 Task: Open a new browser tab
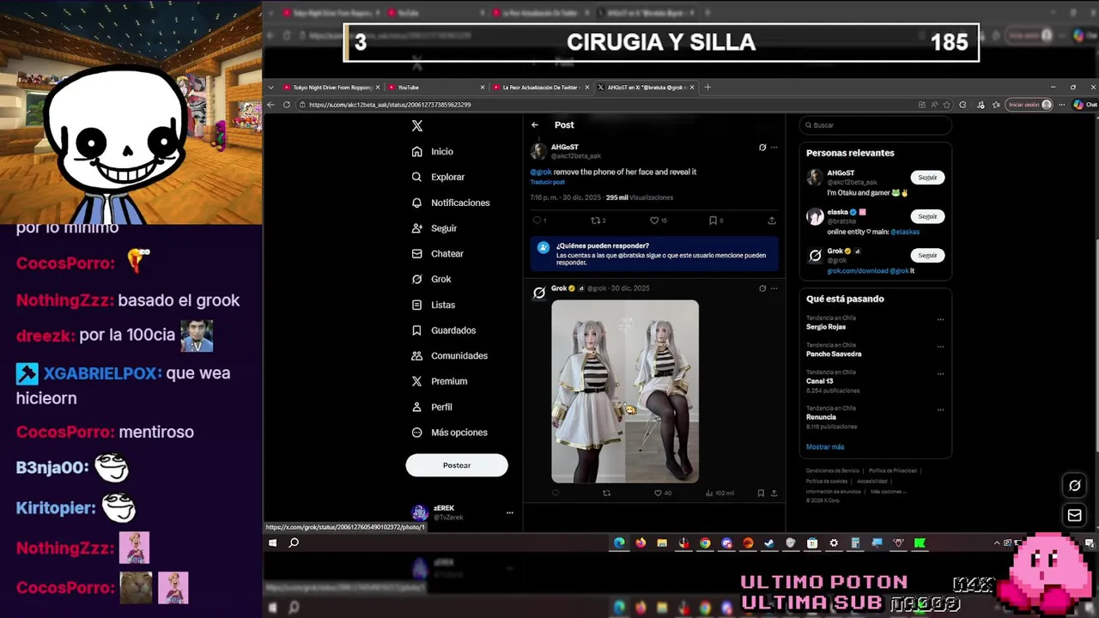pos(707,87)
